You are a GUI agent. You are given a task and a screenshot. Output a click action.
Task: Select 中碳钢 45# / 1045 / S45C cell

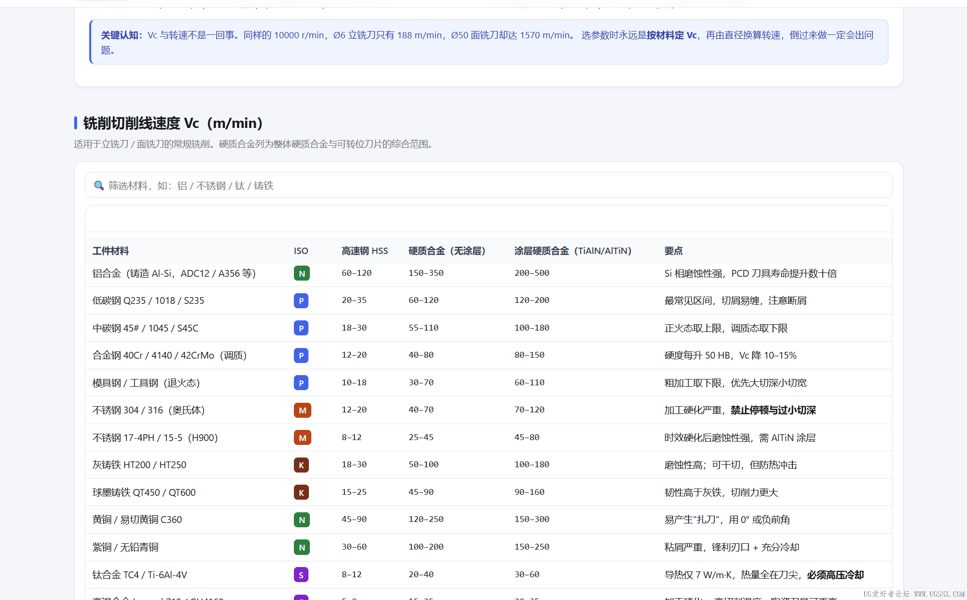[145, 328]
